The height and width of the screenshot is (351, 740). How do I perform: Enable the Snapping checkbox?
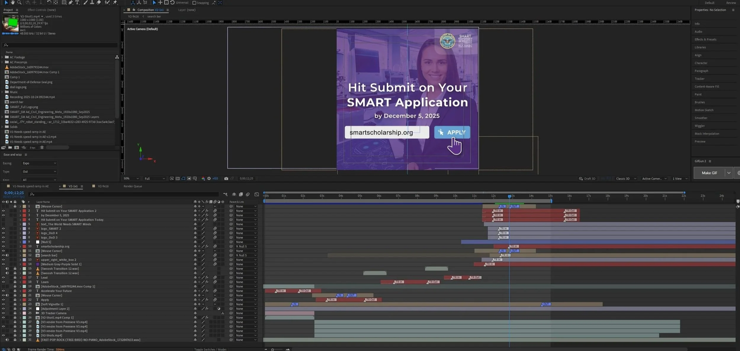click(194, 3)
